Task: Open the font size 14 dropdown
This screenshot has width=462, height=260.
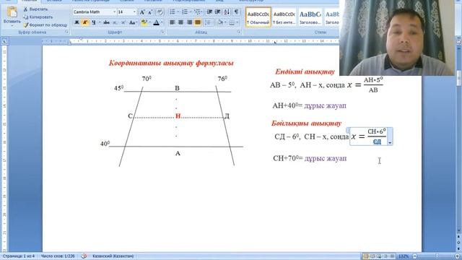Action: pyautogui.click(x=134, y=12)
